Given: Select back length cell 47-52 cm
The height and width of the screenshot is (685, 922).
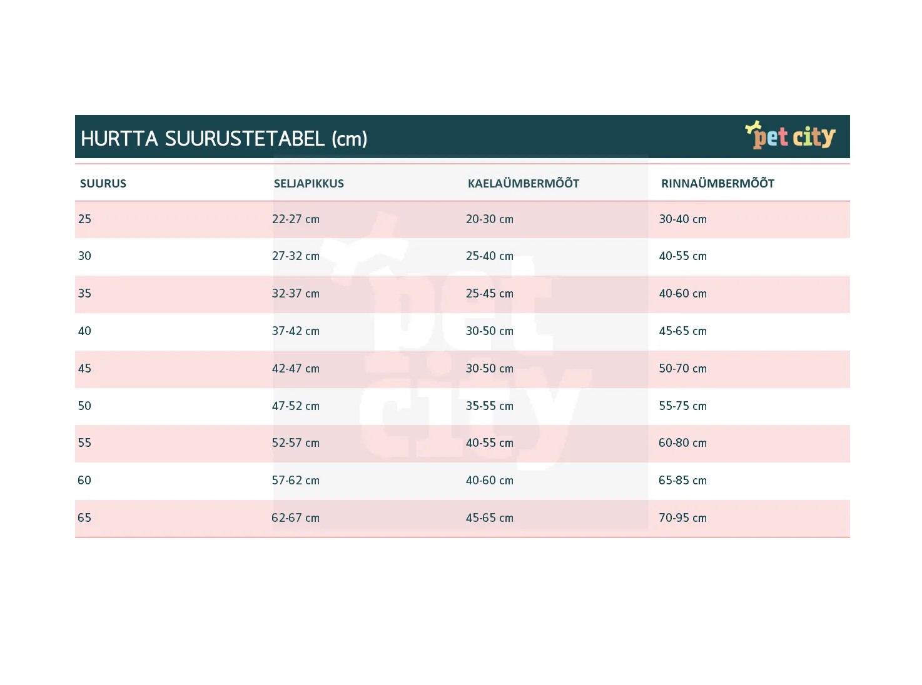Looking at the screenshot, I should coord(296,406).
